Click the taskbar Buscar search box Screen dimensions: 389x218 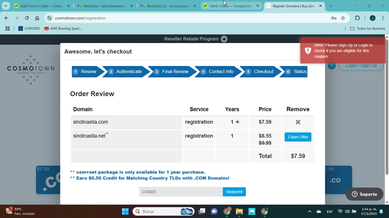(x=164, y=212)
